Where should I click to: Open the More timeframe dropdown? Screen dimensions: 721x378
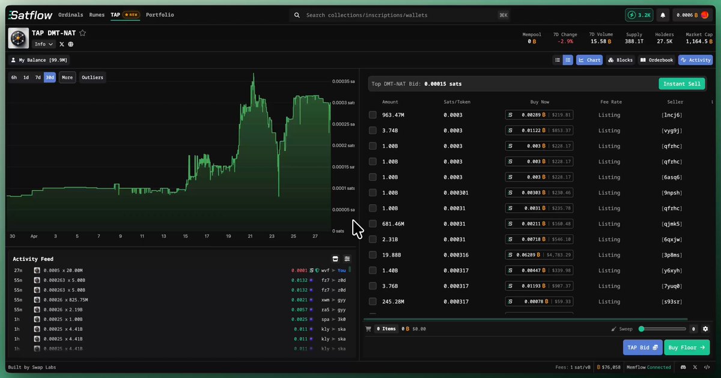(x=67, y=78)
